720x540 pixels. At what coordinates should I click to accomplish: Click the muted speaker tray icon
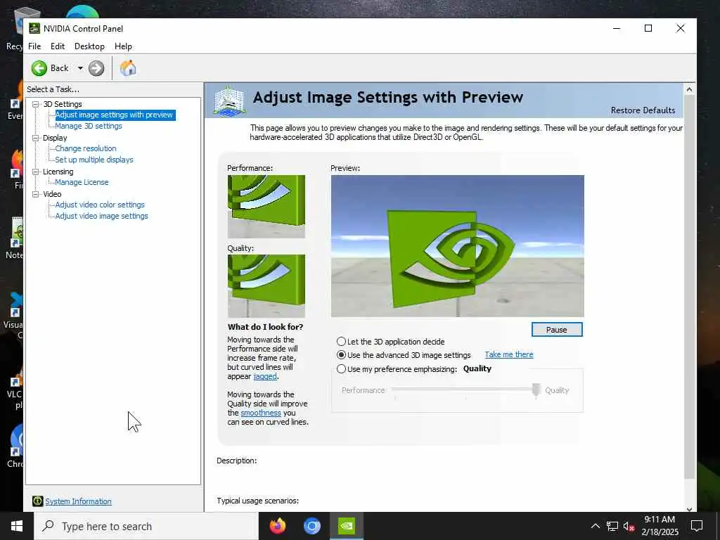tap(629, 526)
